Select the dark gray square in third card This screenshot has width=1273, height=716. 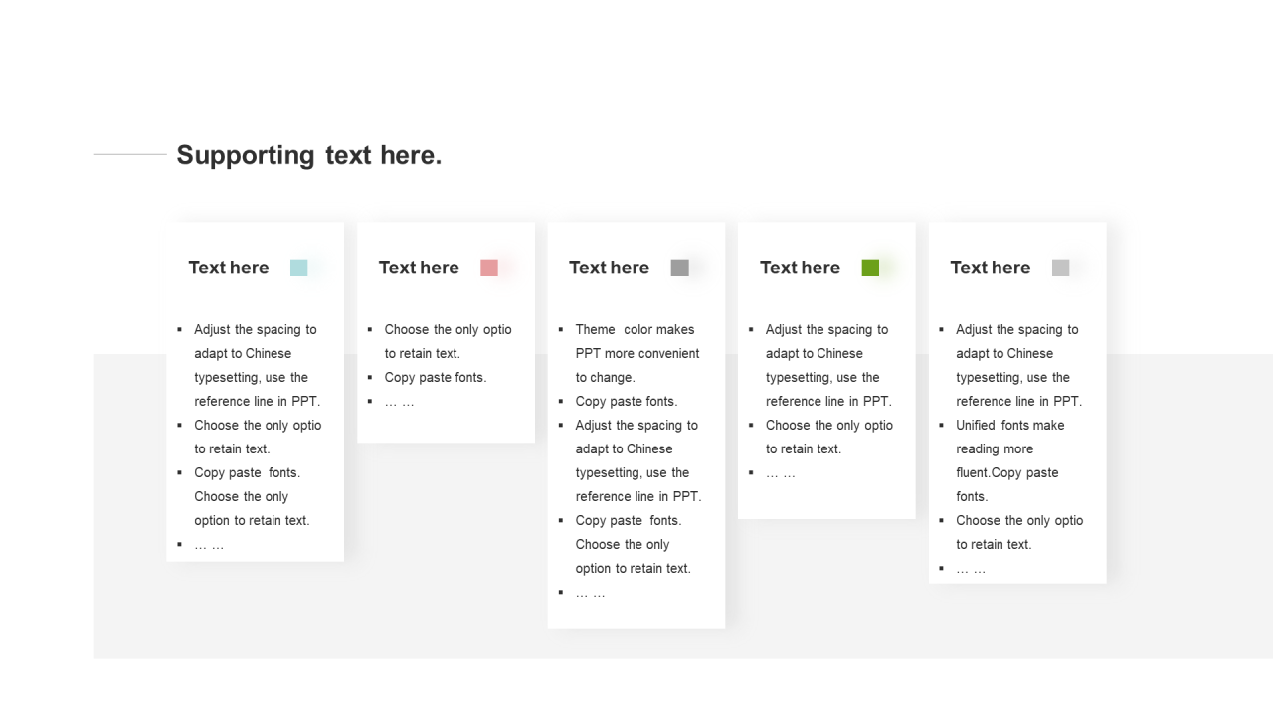[680, 268]
